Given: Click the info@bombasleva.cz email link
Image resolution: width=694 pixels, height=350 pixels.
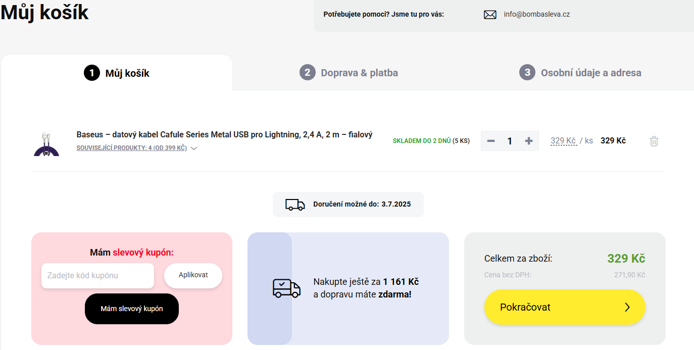Looking at the screenshot, I should [x=536, y=14].
